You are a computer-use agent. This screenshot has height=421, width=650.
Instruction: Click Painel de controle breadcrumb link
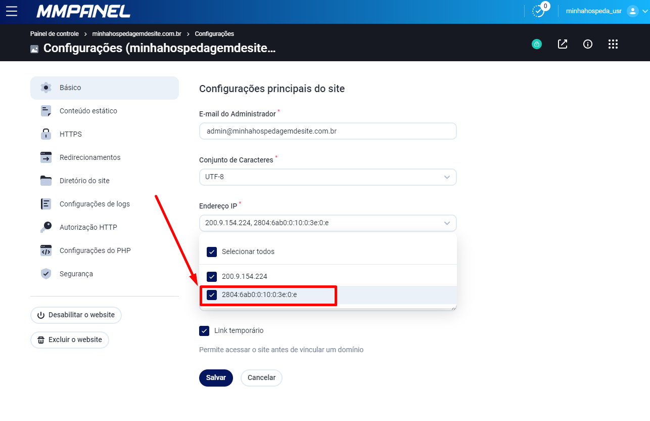pos(55,34)
